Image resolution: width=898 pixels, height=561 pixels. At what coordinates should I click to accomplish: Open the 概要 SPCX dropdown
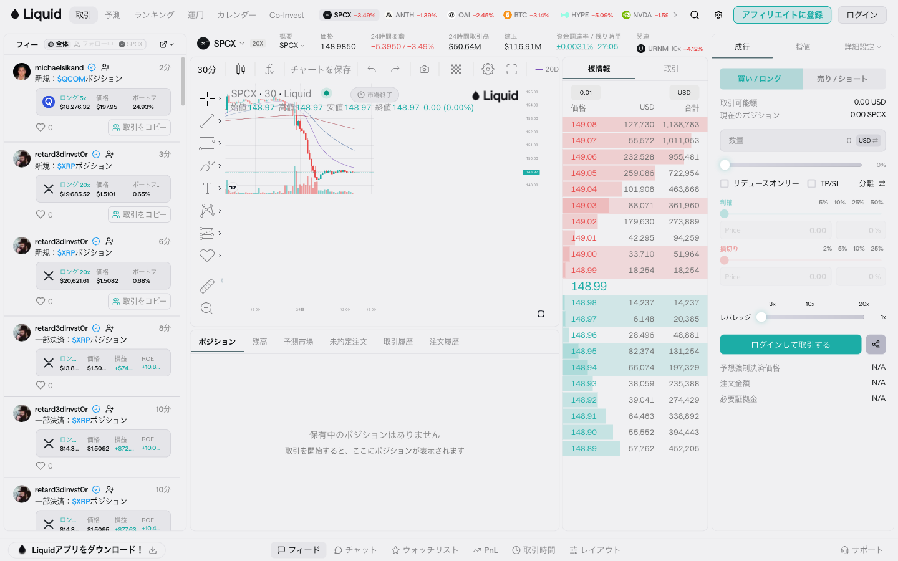(292, 46)
